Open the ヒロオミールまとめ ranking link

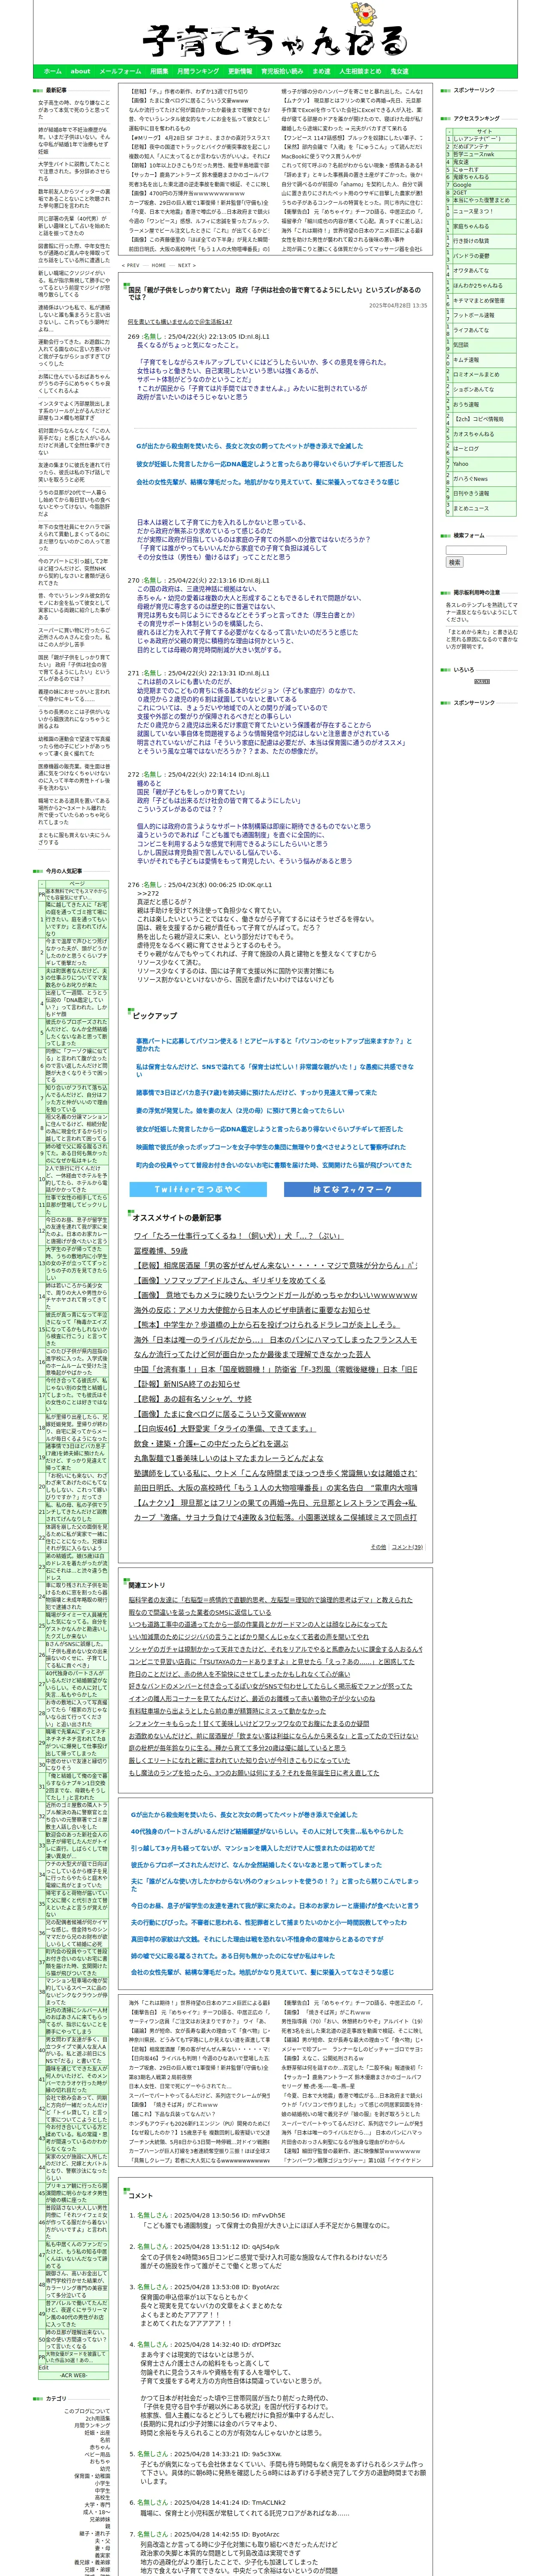(x=476, y=374)
